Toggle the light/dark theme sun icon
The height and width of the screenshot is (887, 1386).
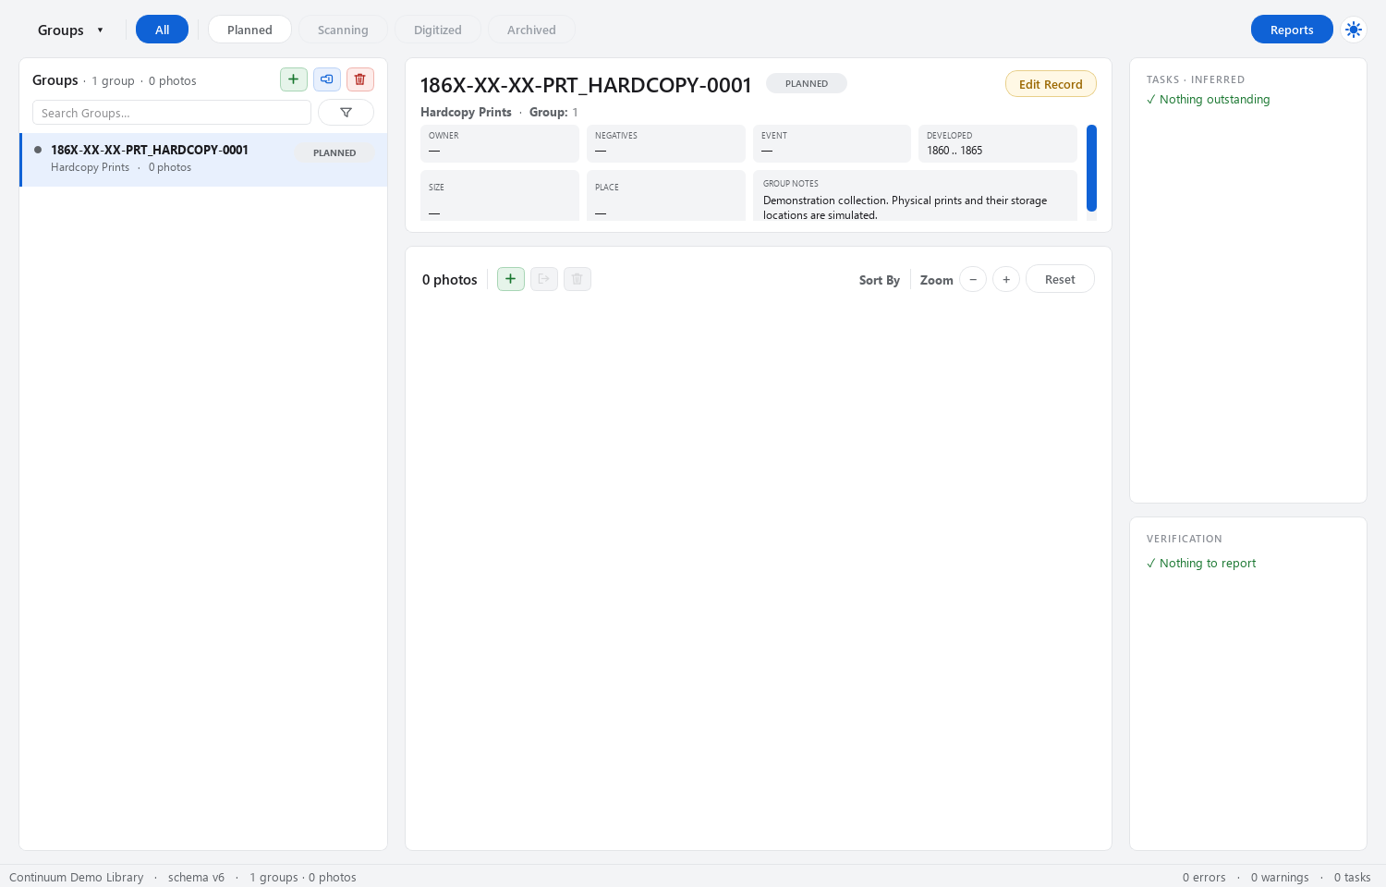coord(1354,30)
